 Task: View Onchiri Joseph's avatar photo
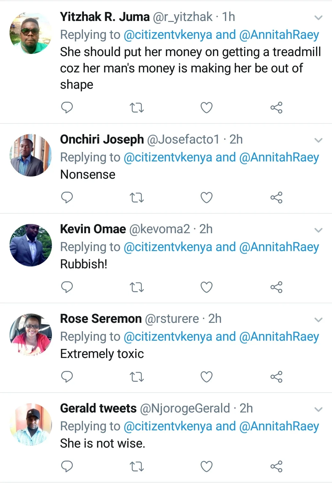click(31, 155)
